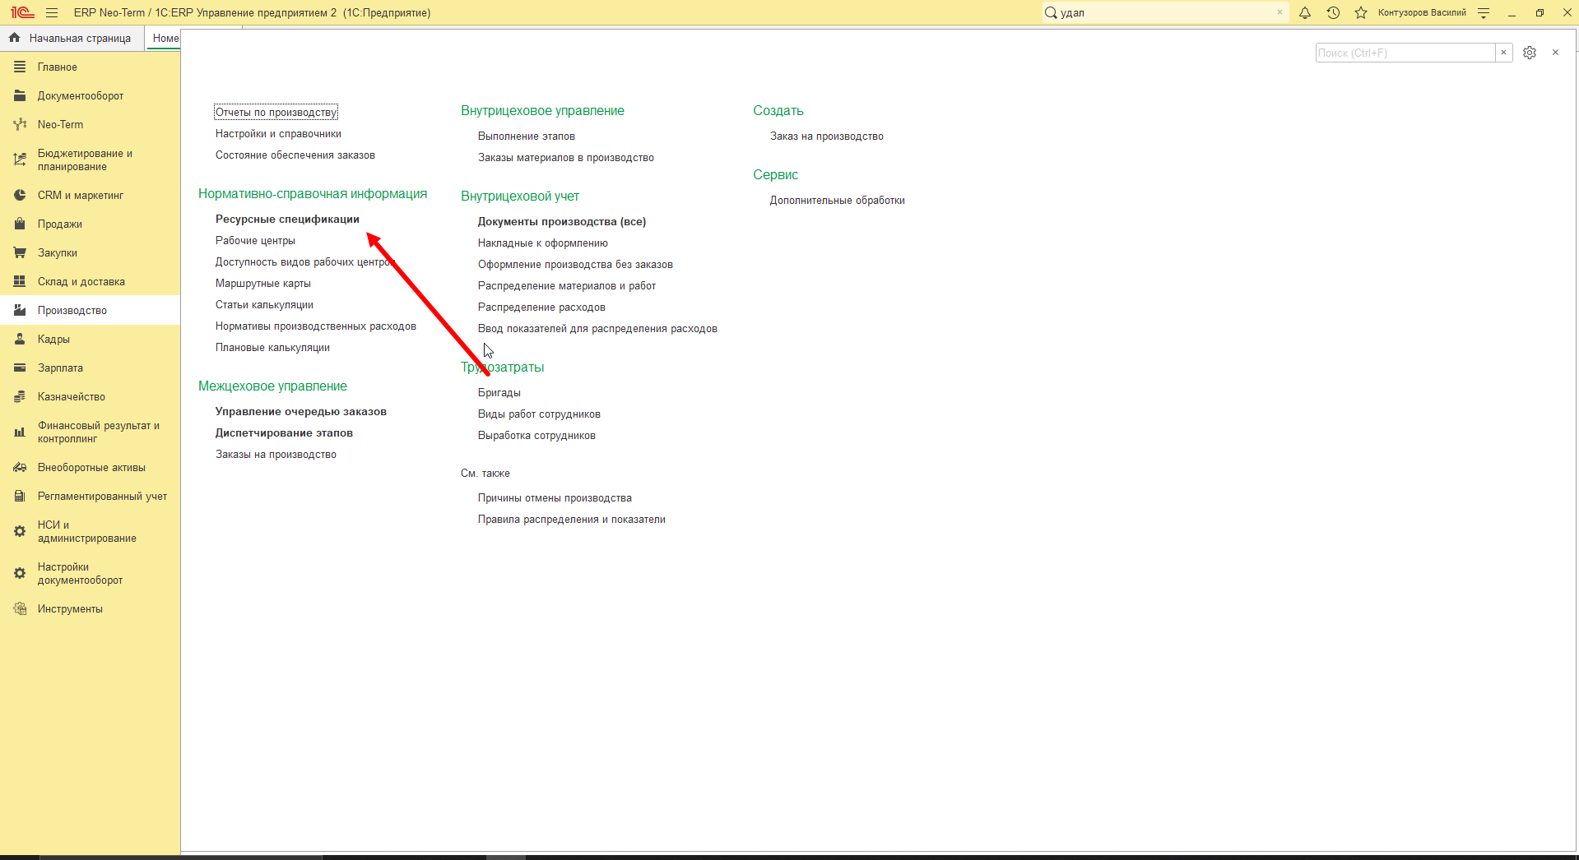The image size is (1579, 860).
Task: Open the Внеоборотные активы section
Action: click(90, 468)
